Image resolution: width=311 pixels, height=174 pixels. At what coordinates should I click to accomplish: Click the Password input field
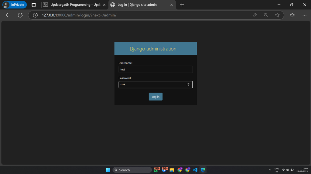[155, 85]
